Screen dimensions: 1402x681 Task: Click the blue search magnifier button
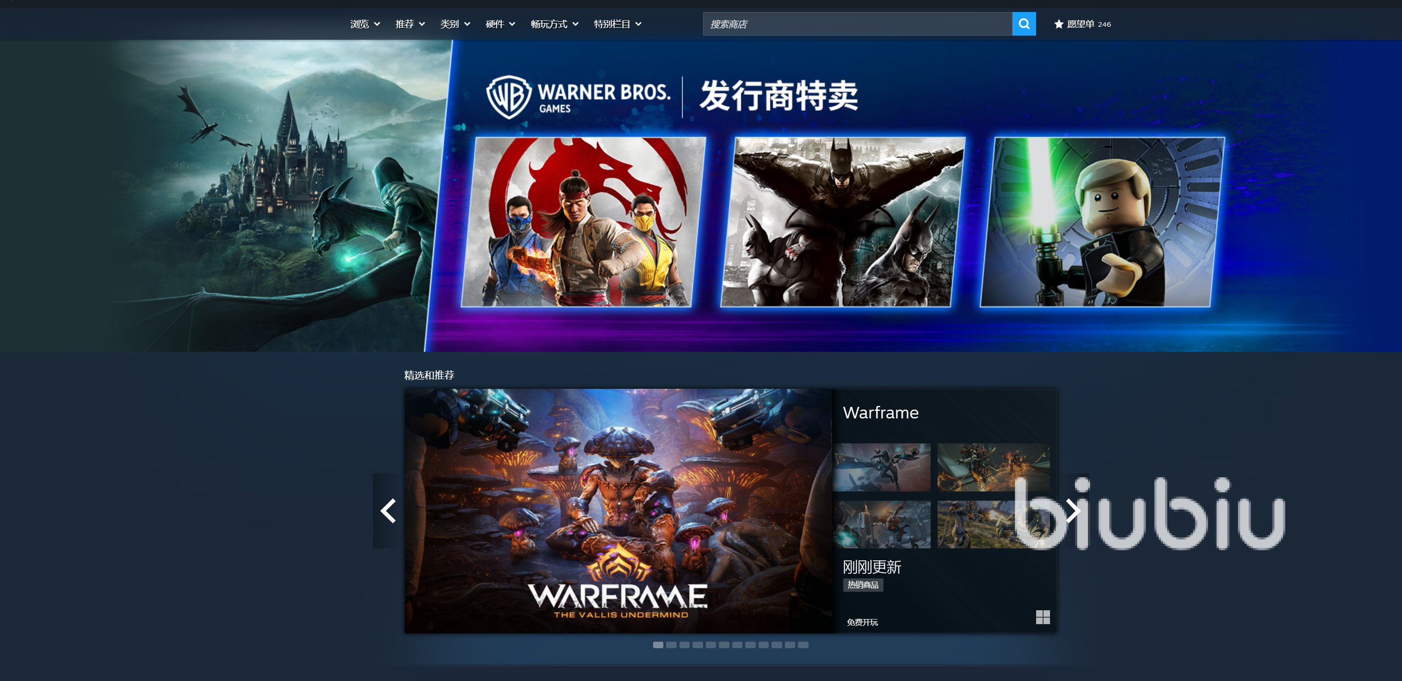pos(1024,24)
